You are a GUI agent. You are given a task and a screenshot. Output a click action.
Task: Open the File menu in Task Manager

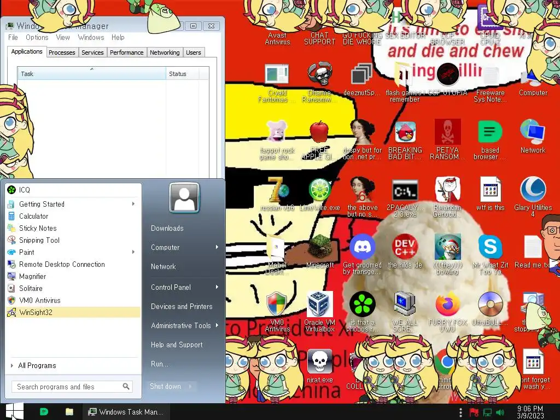click(x=13, y=37)
